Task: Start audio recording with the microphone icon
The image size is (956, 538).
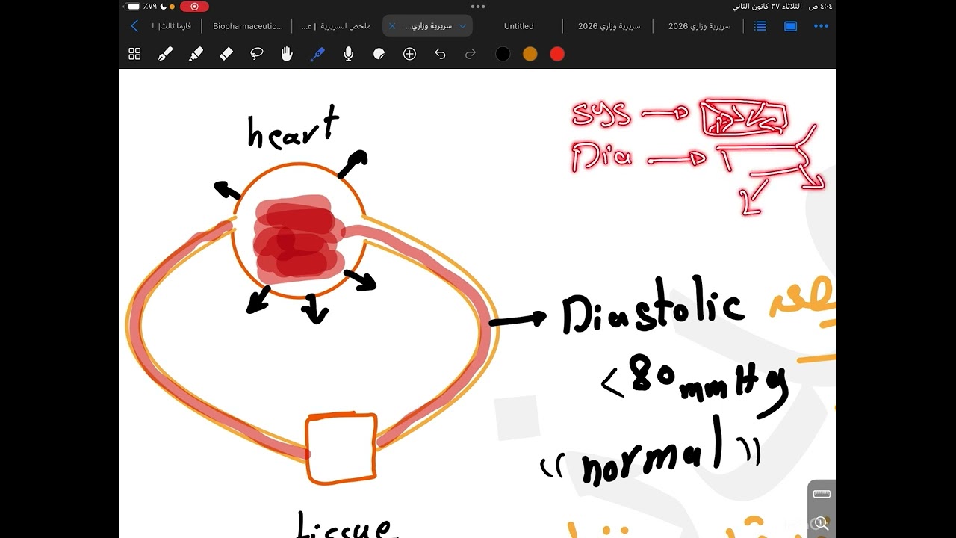Action: pyautogui.click(x=348, y=54)
